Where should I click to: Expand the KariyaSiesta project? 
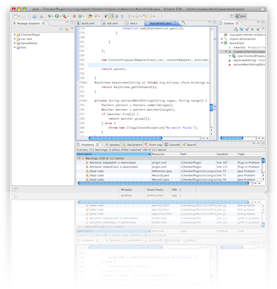click(15, 43)
